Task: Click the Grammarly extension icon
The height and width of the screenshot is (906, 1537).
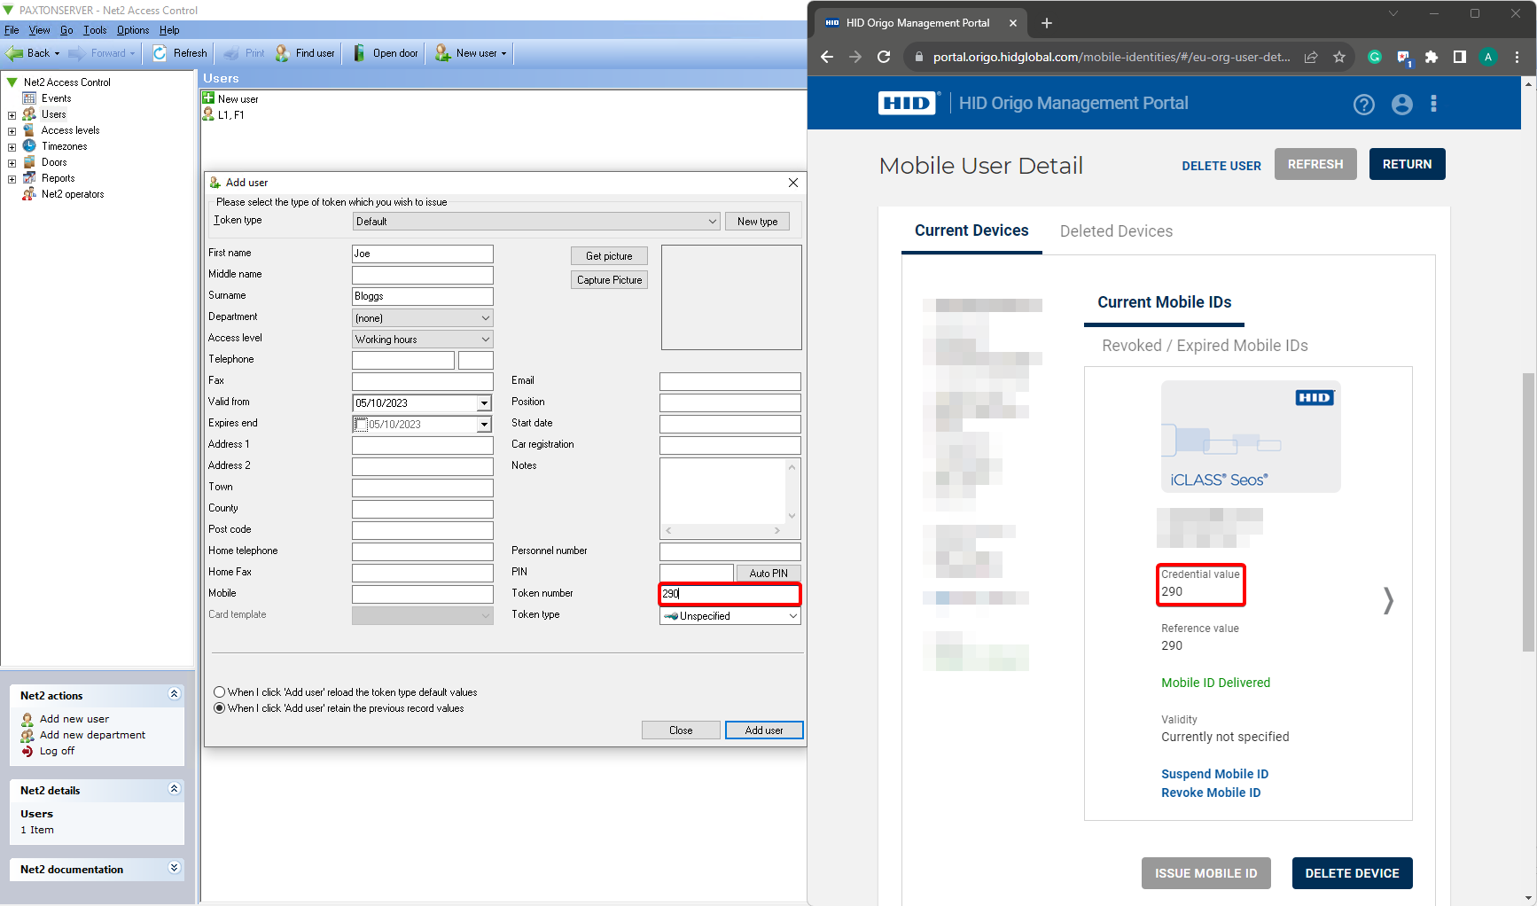Action: [x=1375, y=57]
